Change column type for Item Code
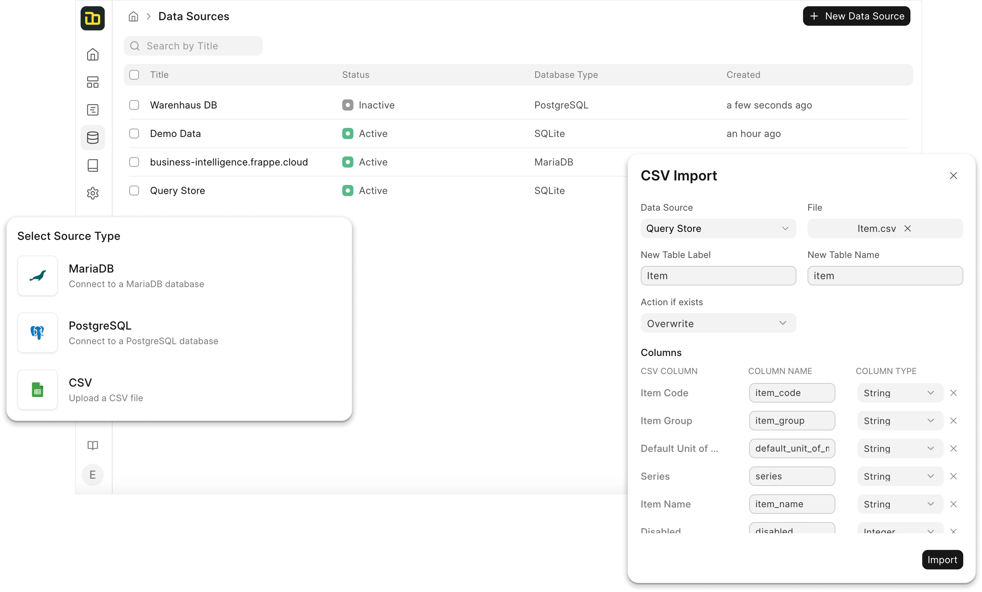The width and height of the screenshot is (982, 592). (900, 393)
